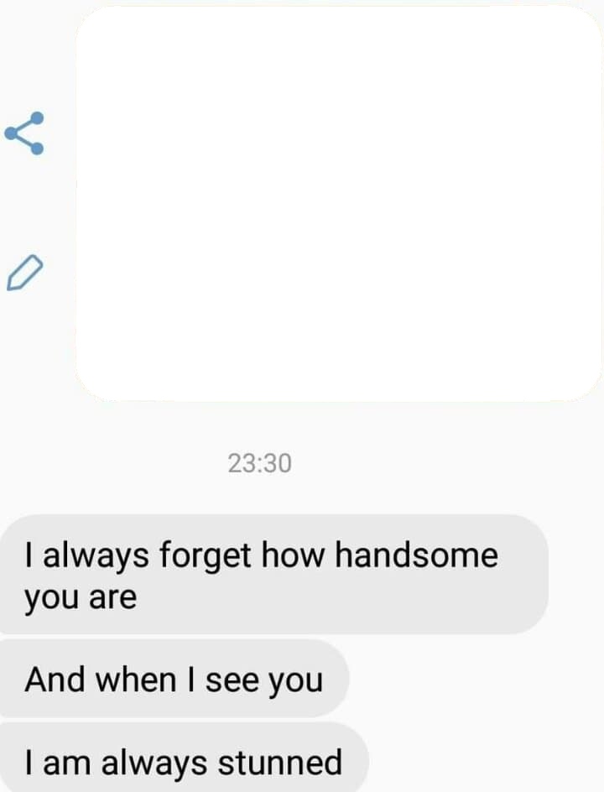Viewport: 604px width, 792px height.
Task: Share the received picture using the share icon
Action: (x=24, y=133)
